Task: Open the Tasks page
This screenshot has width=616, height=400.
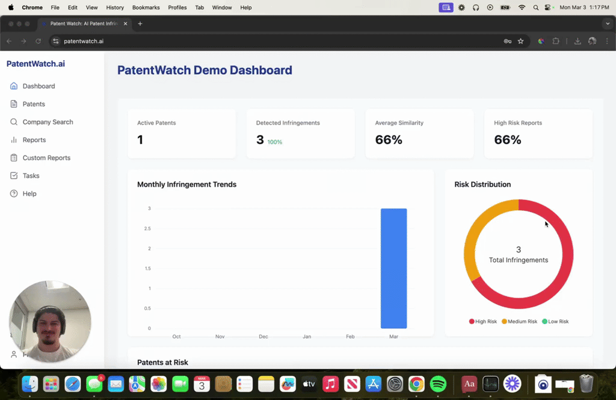Action: (x=31, y=175)
